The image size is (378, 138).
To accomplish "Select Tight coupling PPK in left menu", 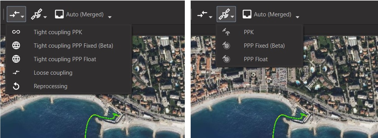I will (x=68, y=32).
